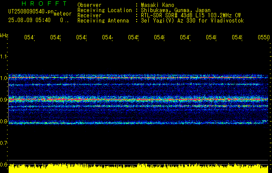Click the observer name Masaki Kano

click(x=157, y=5)
